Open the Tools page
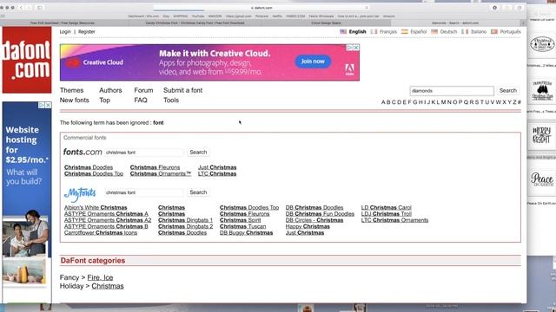The height and width of the screenshot is (312, 556). (x=171, y=101)
